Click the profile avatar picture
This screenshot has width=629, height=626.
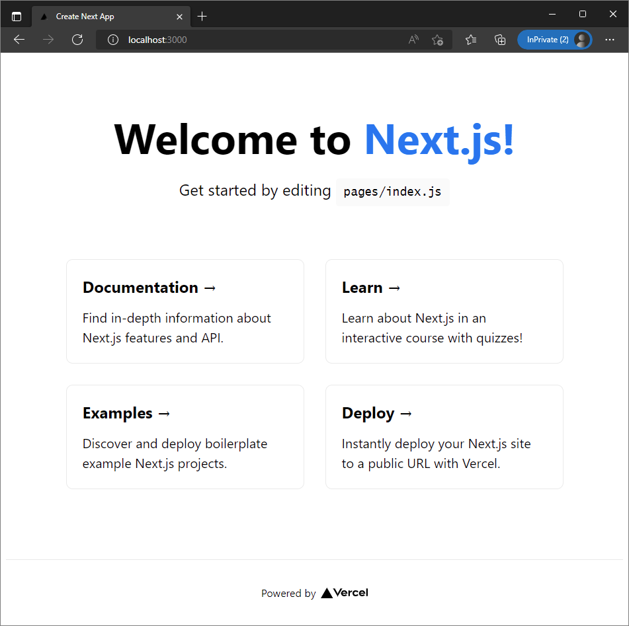point(581,40)
